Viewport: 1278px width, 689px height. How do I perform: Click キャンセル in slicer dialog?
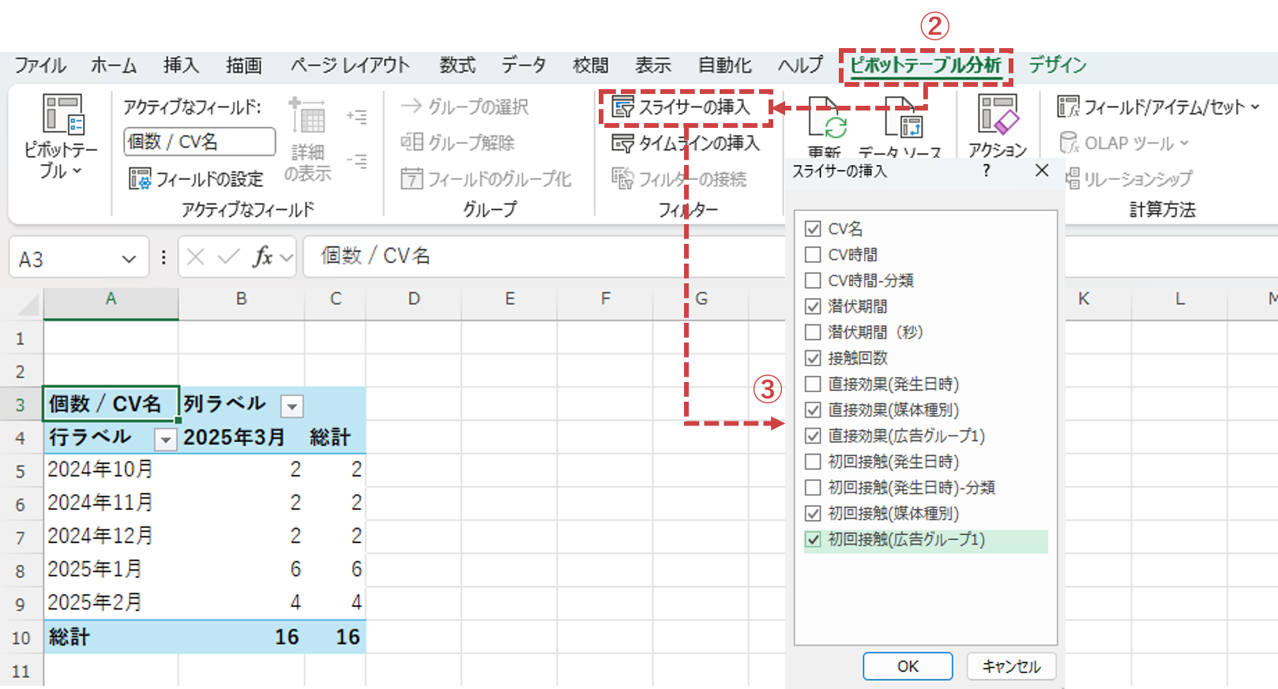1011,666
